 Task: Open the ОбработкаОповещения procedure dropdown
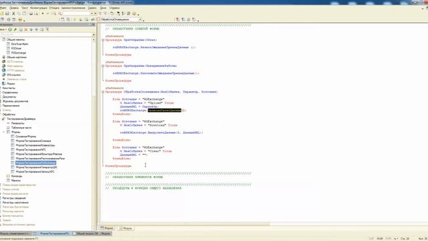click(140, 19)
